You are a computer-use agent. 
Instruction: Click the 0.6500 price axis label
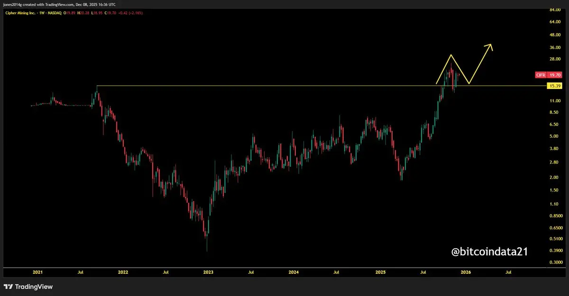click(555, 228)
